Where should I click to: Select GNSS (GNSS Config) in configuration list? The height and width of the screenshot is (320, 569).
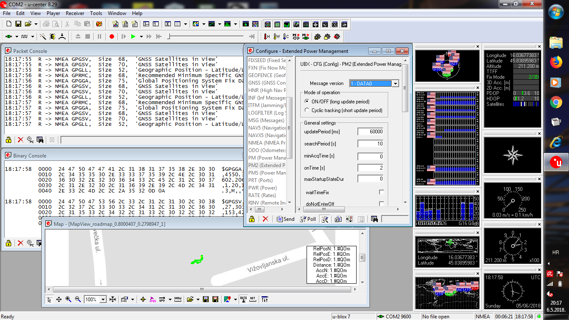267,83
